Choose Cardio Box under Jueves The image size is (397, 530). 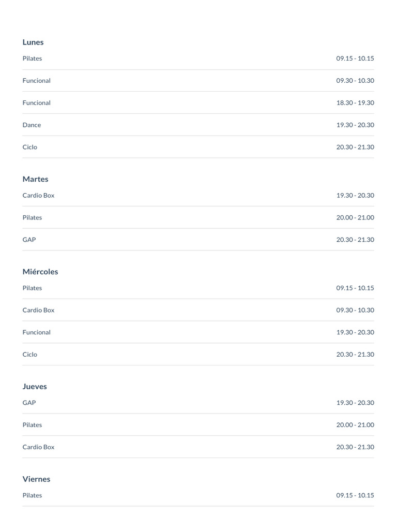(38, 448)
